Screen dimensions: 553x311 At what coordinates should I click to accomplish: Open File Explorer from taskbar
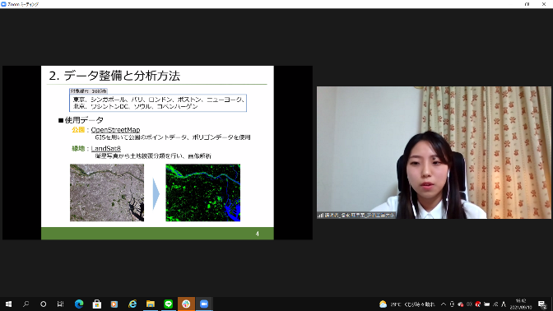pos(151,304)
